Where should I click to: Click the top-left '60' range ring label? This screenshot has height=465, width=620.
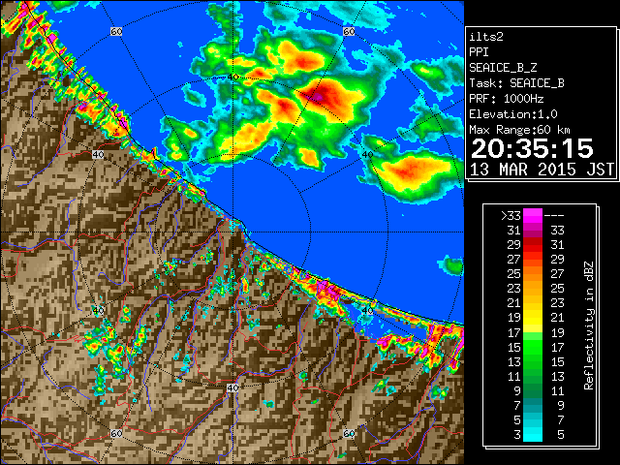(116, 31)
